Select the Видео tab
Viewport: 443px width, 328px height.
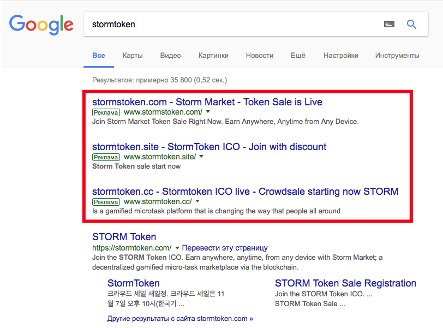point(170,55)
